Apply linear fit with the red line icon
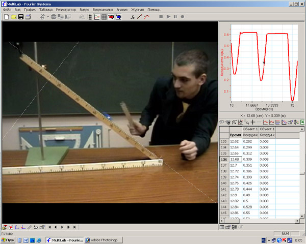 coord(139,17)
